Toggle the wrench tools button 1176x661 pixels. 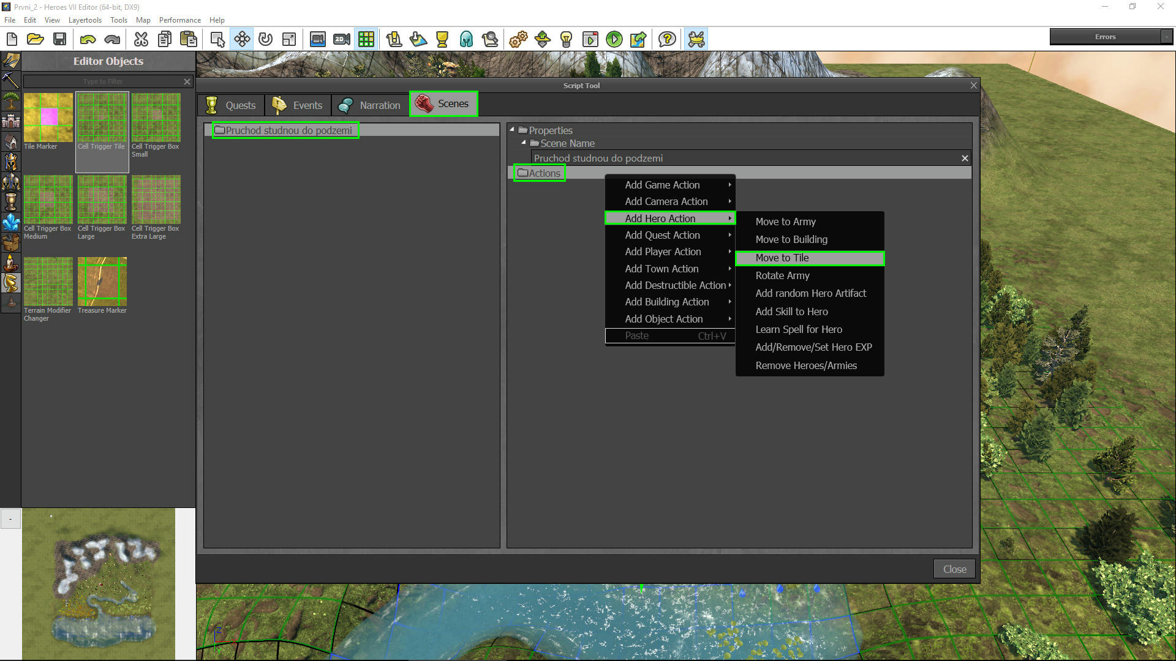click(696, 39)
